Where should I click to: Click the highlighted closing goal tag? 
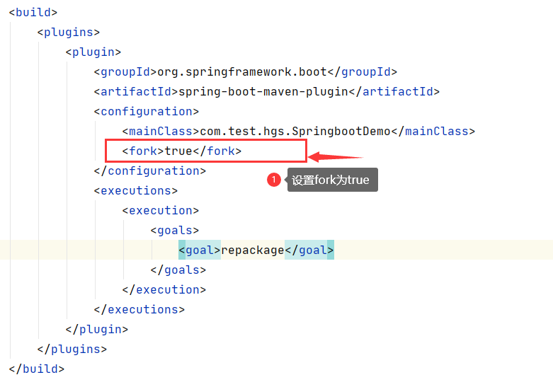309,250
